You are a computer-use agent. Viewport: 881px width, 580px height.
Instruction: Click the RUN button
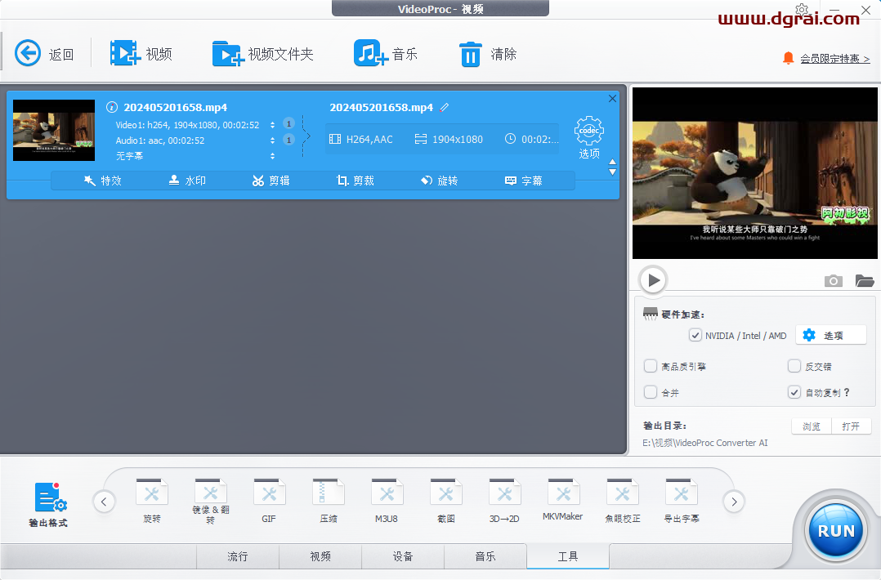tap(836, 531)
